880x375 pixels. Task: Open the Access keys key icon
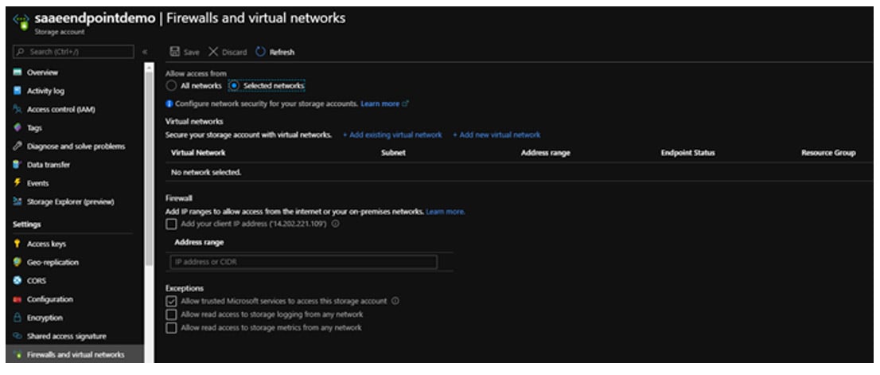[16, 244]
